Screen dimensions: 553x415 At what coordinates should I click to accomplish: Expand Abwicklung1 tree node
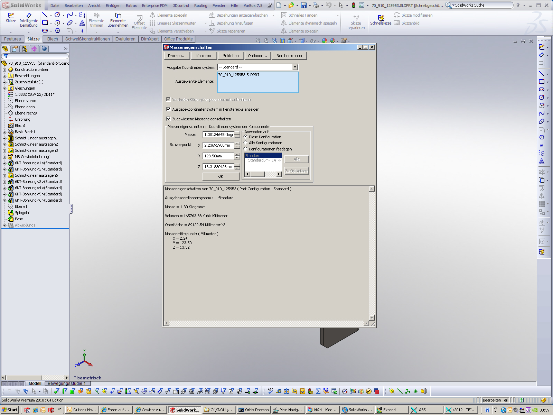[x=4, y=225]
